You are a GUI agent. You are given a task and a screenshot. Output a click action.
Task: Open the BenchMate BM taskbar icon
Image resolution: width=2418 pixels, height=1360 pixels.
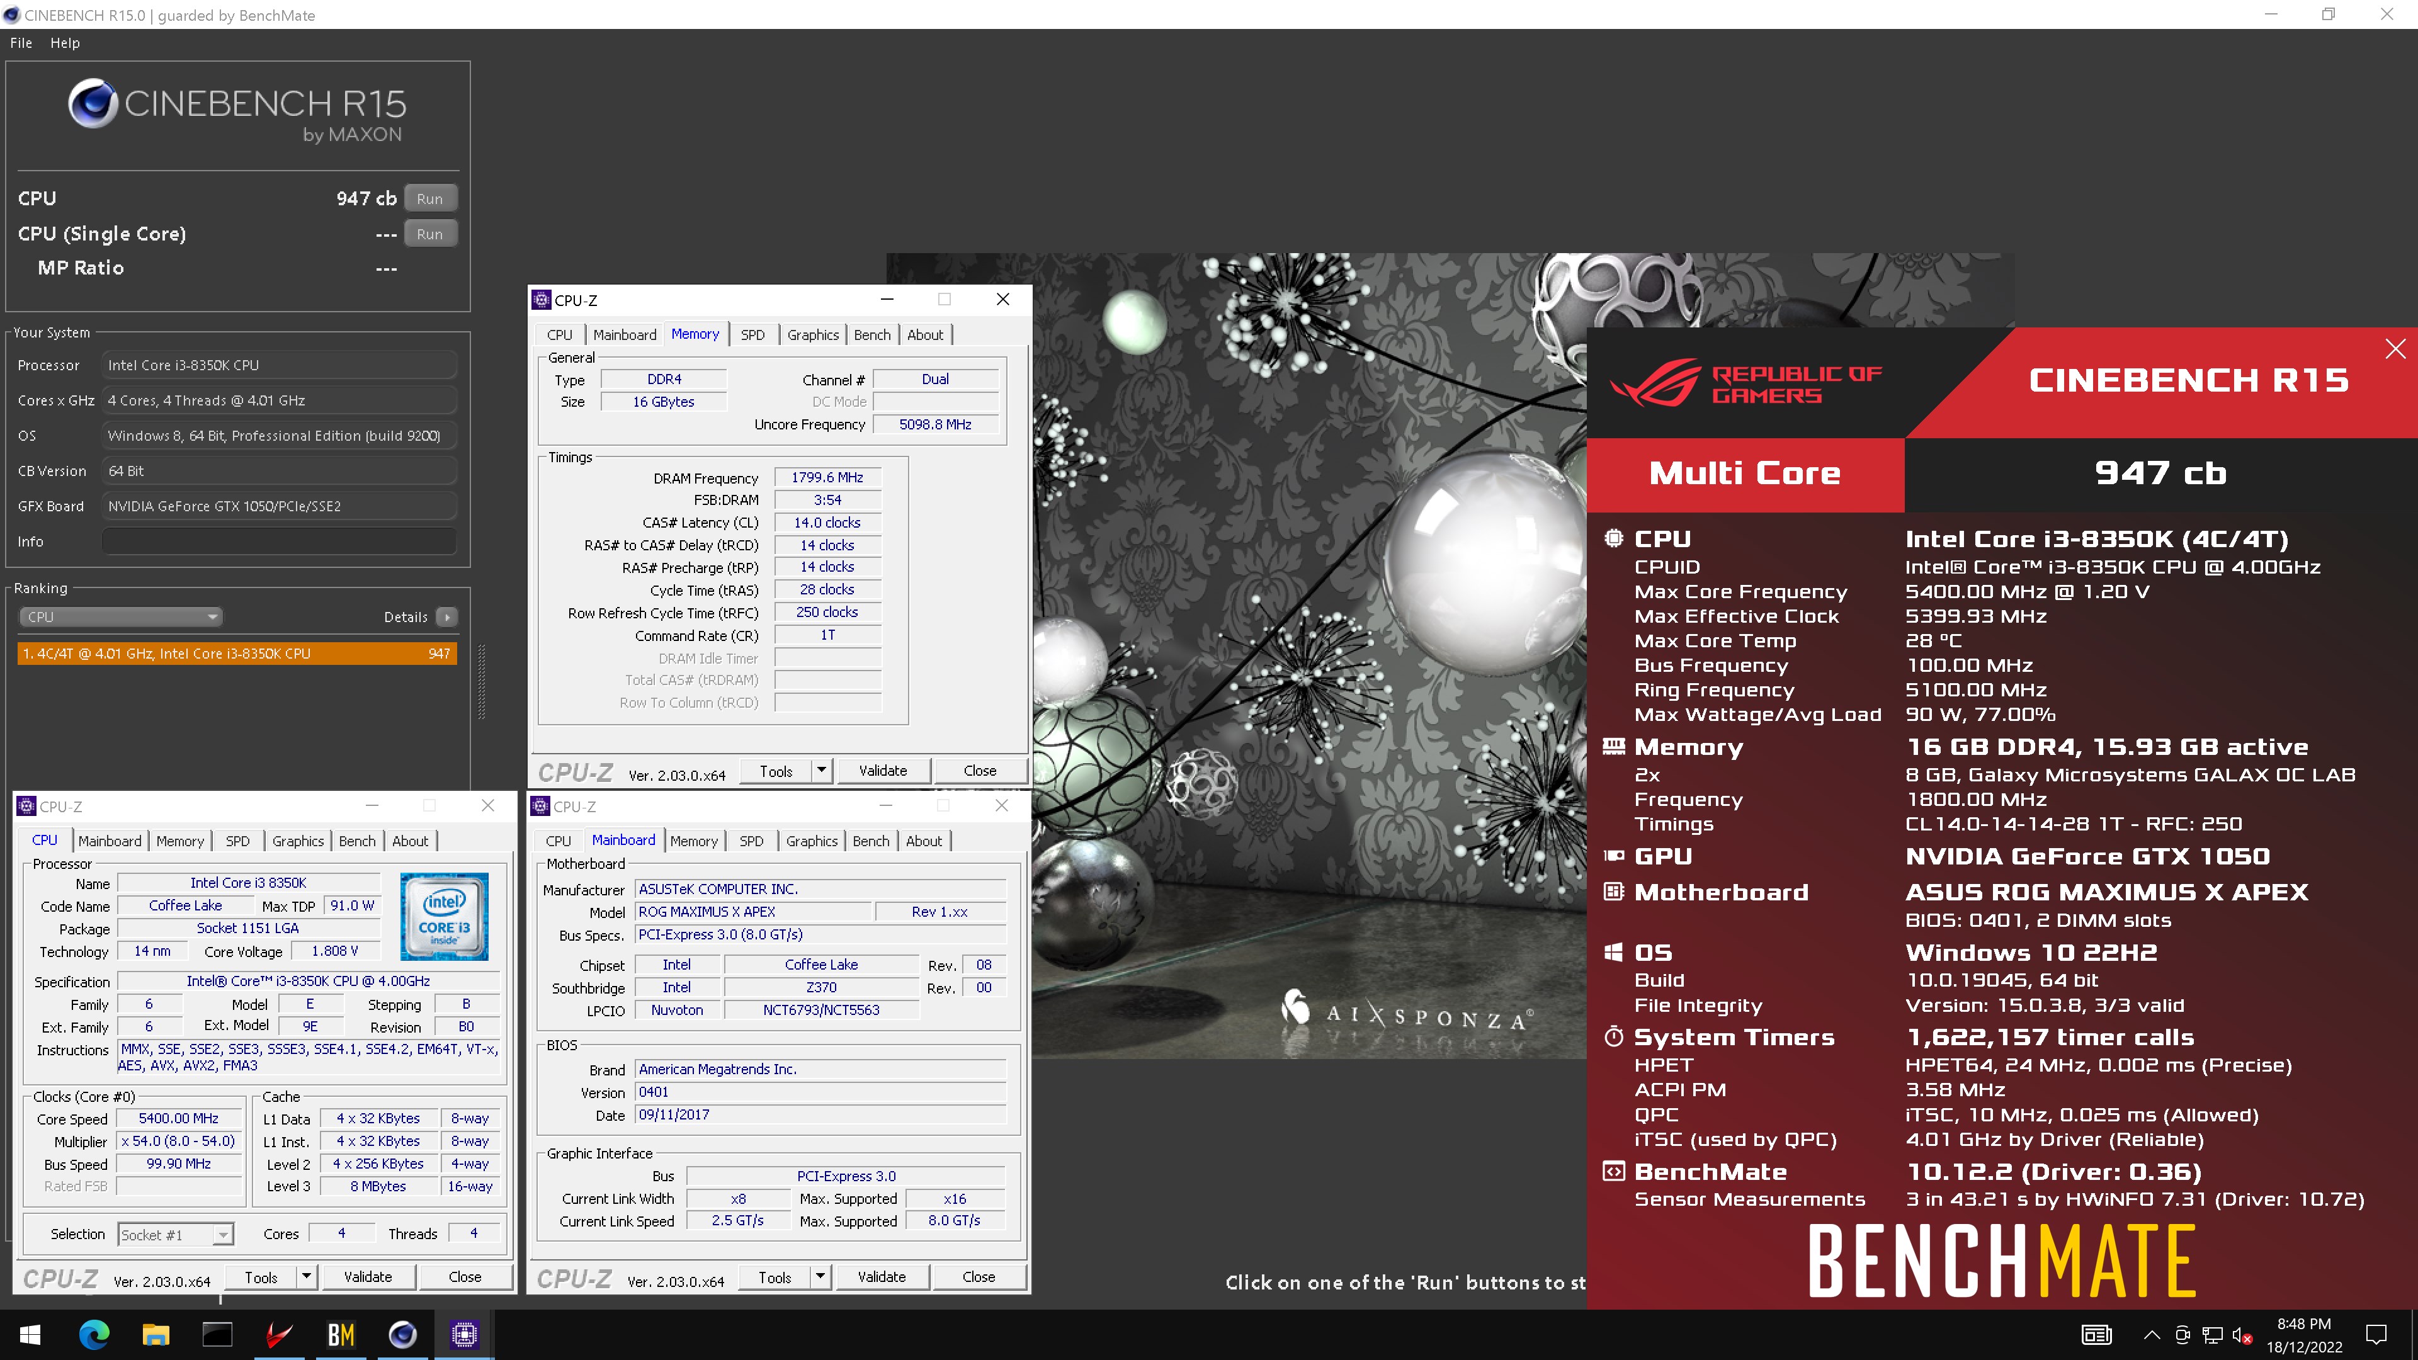point(341,1334)
